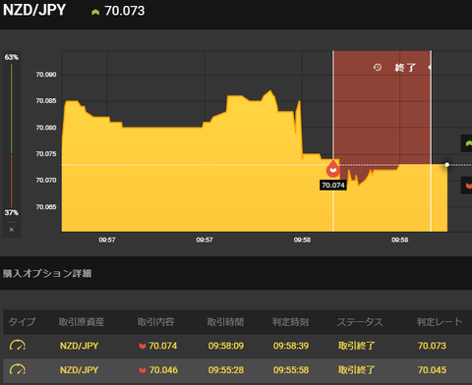Image resolution: width=472 pixels, height=385 pixels.
Task: Click the 09:55:28 trade time cell
Action: pos(226,370)
